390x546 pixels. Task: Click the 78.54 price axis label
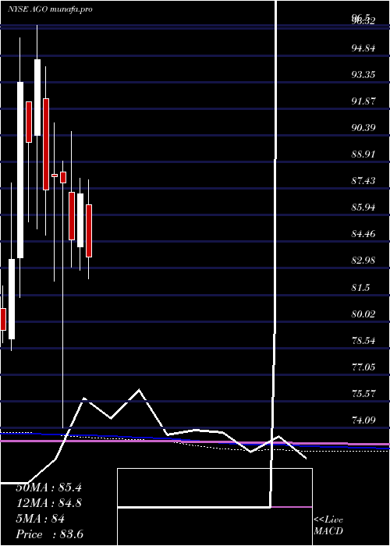click(363, 340)
